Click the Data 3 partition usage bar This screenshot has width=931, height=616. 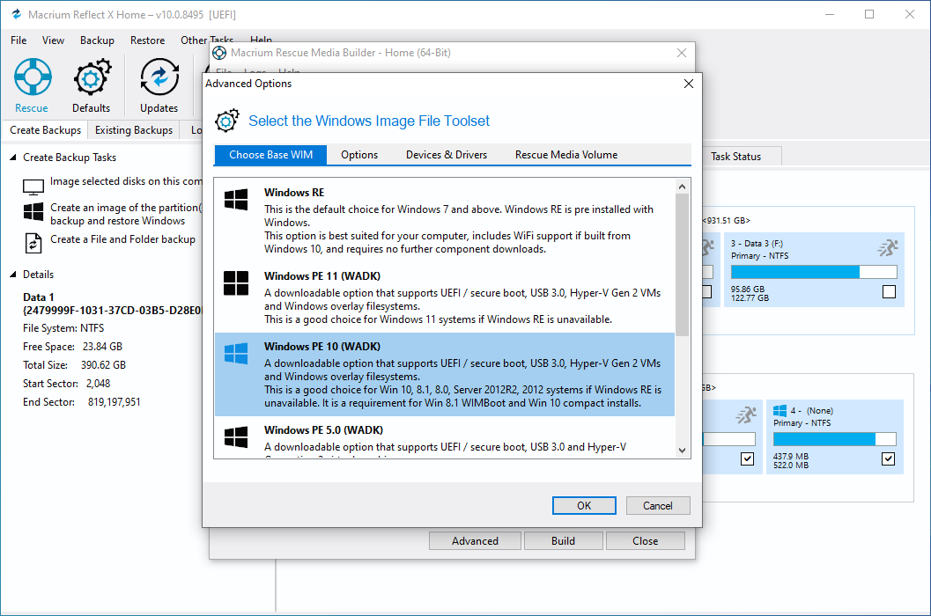tap(814, 272)
